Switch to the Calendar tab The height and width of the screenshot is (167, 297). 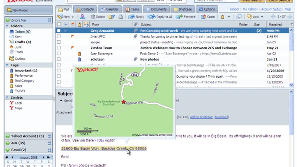click(x=109, y=9)
